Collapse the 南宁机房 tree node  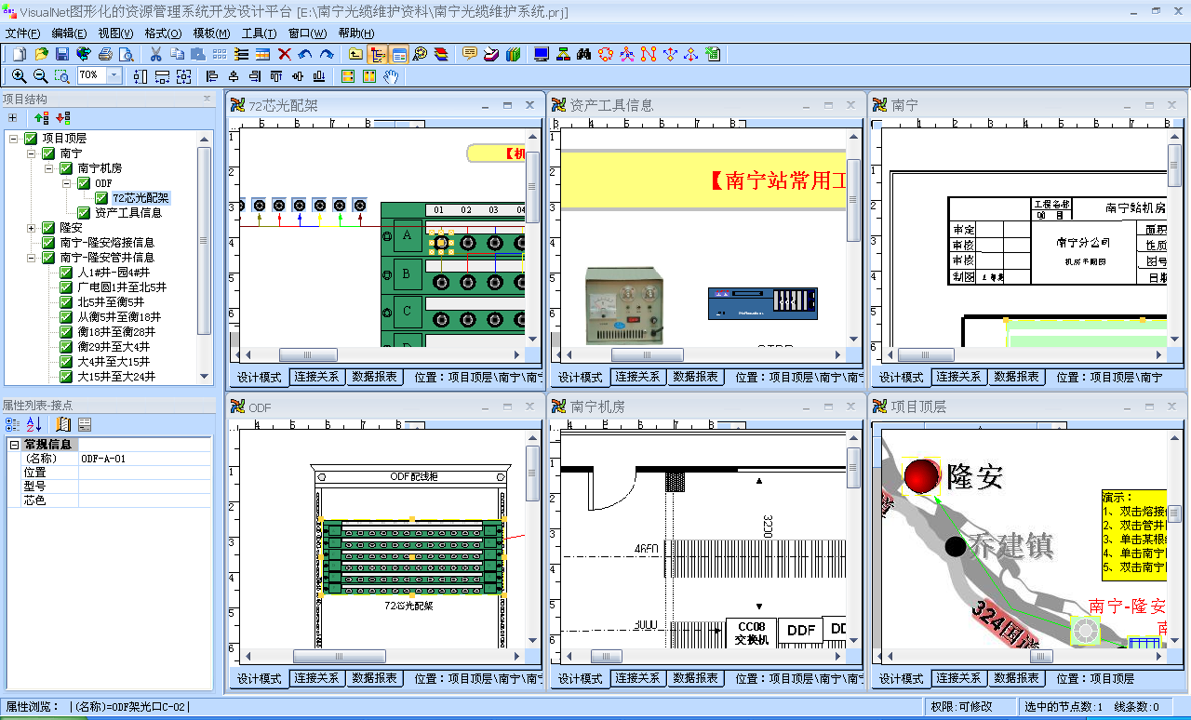pos(49,168)
